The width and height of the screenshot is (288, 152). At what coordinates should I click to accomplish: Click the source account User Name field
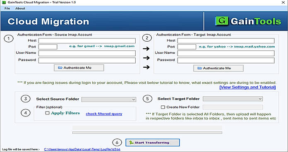(x=87, y=53)
